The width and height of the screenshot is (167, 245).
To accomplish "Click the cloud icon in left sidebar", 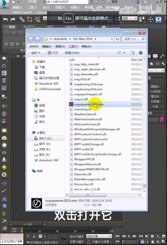I will coord(4,66).
